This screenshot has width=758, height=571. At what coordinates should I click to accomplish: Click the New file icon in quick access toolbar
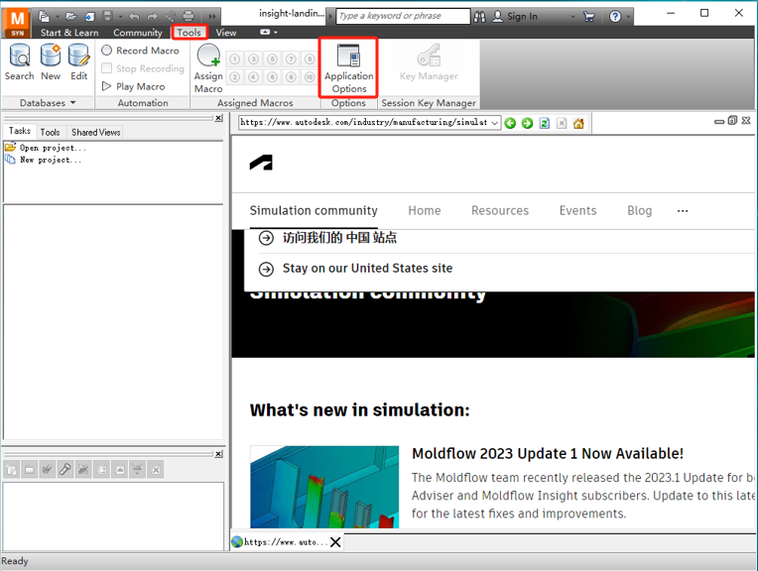point(44,17)
